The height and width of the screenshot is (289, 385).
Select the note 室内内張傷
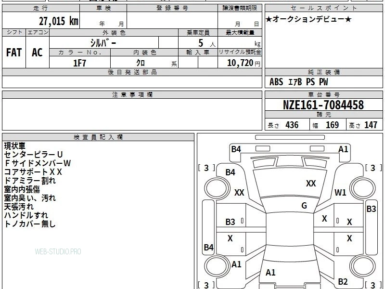(22, 189)
